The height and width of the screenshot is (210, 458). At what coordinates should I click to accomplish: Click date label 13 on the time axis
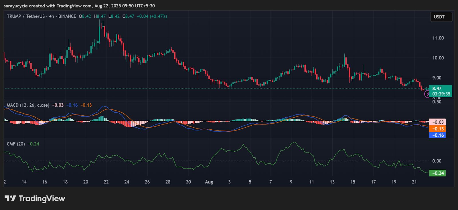(x=332, y=182)
